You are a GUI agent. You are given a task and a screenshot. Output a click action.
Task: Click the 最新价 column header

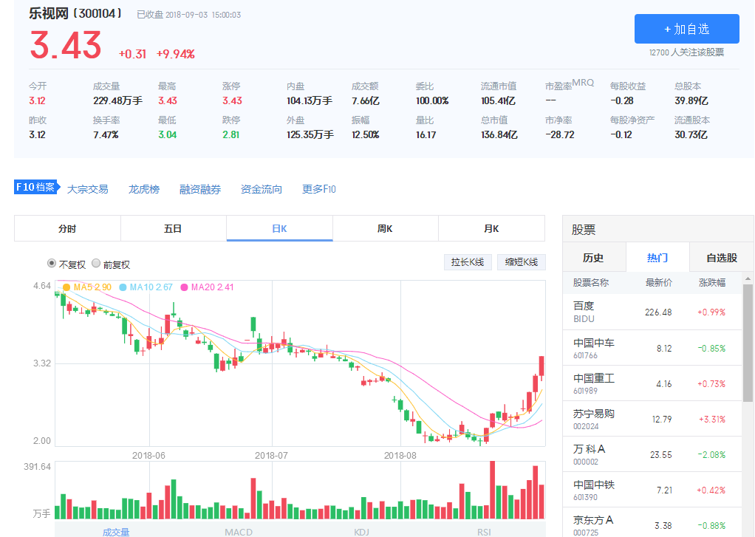[x=659, y=283]
